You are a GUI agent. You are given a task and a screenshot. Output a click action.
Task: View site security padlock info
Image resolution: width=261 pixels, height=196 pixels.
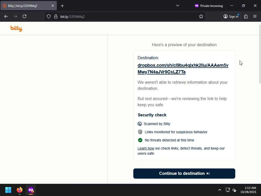click(x=56, y=16)
